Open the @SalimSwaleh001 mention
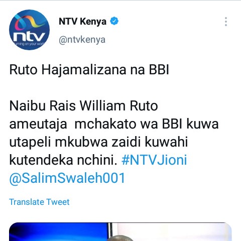 click(x=67, y=178)
